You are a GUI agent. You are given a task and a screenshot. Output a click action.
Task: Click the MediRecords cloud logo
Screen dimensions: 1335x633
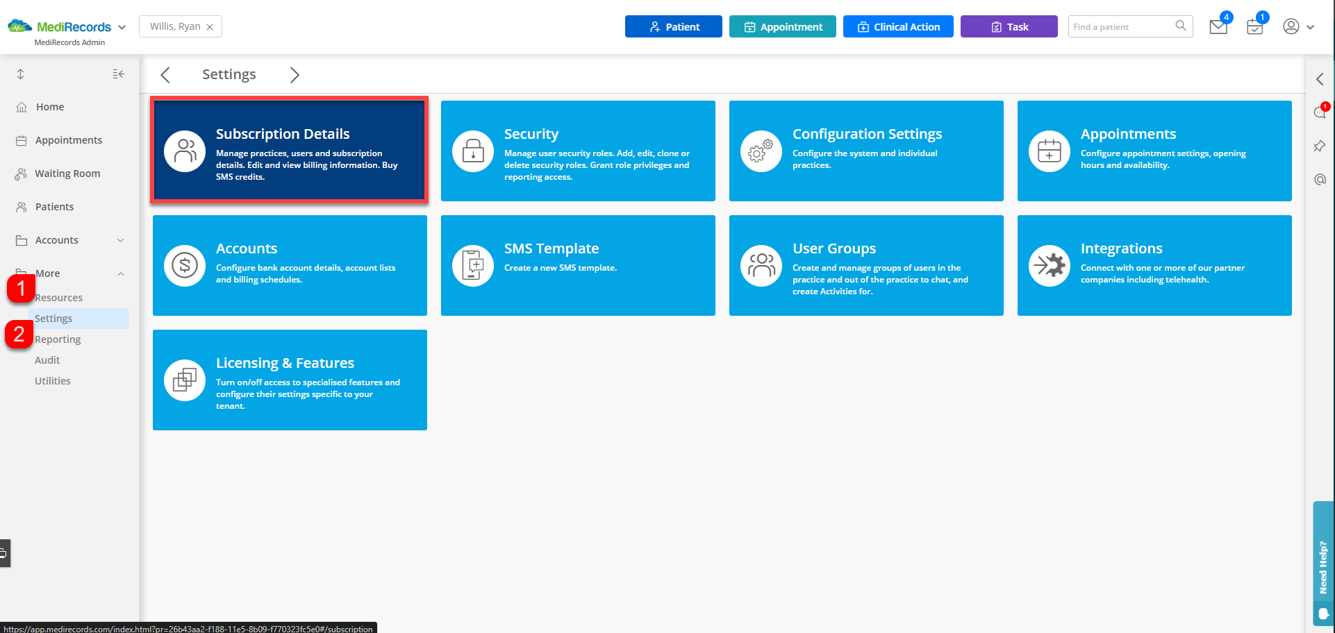pyautogui.click(x=19, y=26)
